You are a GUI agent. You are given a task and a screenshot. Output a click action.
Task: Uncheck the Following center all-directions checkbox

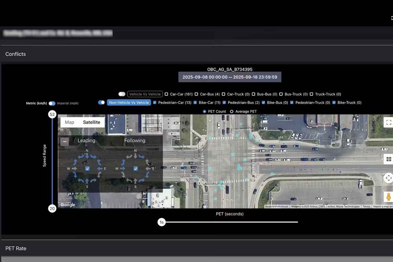coord(136,169)
